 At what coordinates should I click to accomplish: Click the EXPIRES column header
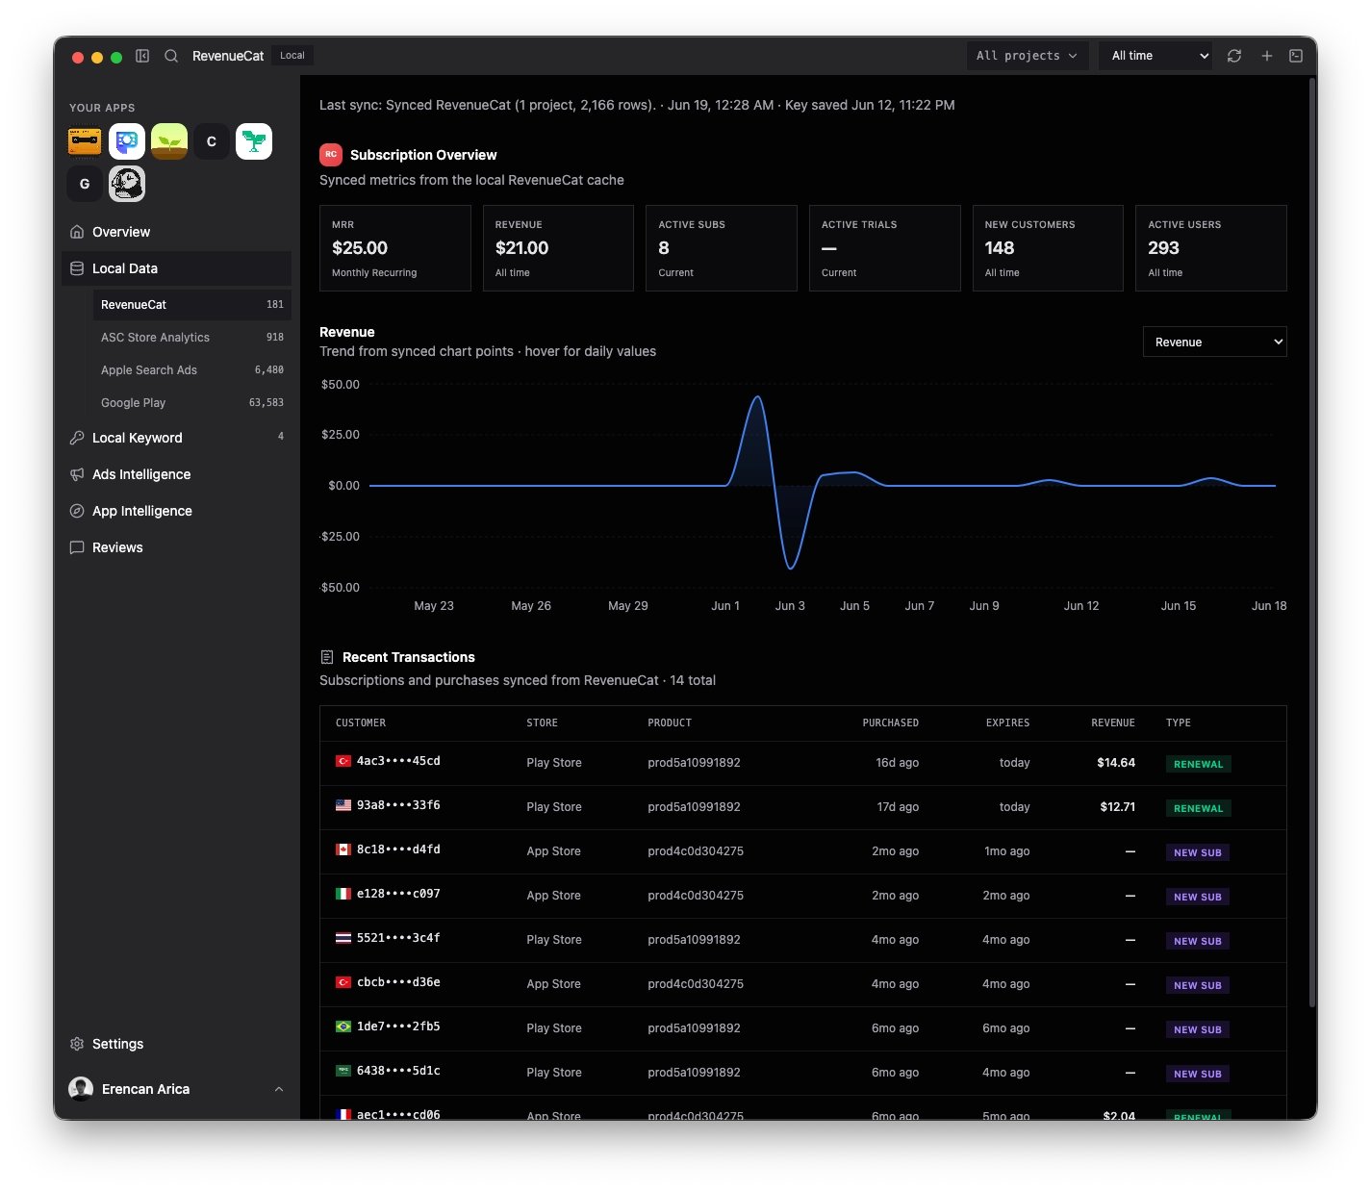point(1007,722)
